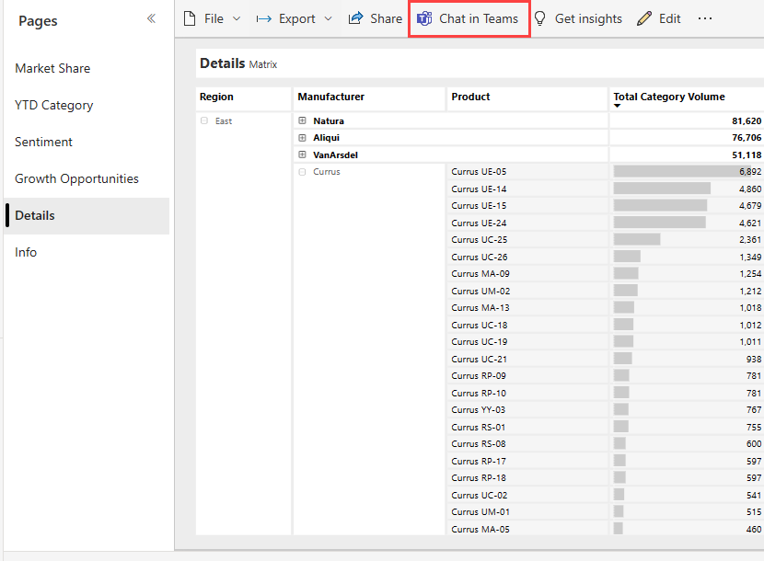Click the Details Matrix visual title
The image size is (764, 561).
tap(238, 63)
